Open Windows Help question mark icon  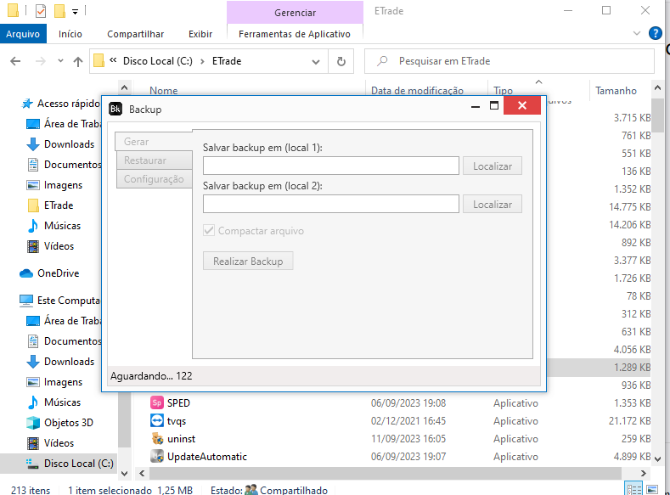pos(655,34)
